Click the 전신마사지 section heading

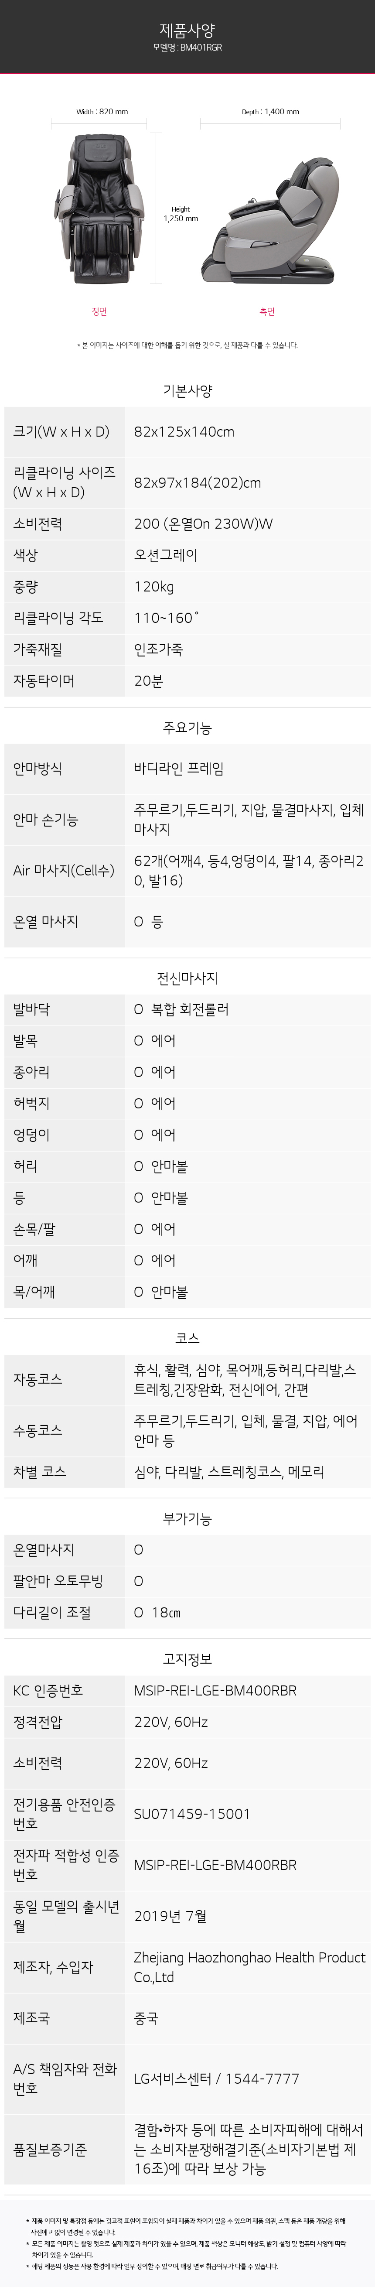click(x=187, y=978)
